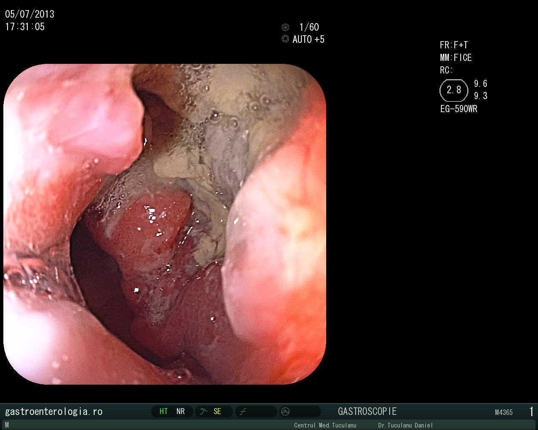Viewport: 538px width, 430px height.
Task: Click the endoscopic image view
Action: [165, 224]
